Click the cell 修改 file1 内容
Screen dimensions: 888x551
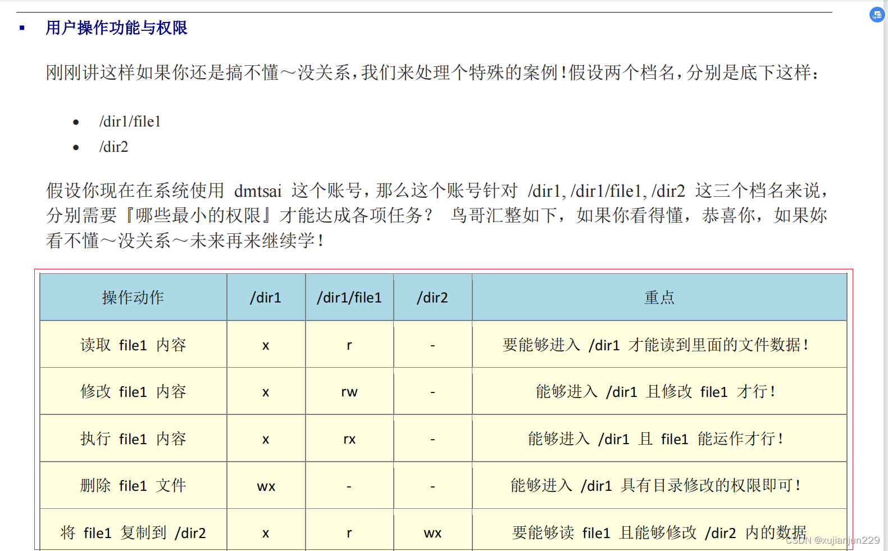point(133,391)
